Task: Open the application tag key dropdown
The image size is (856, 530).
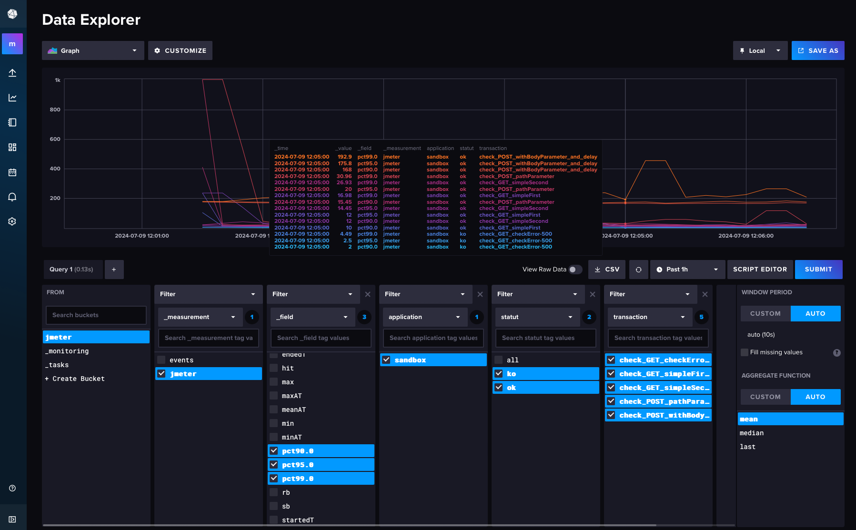Action: pos(425,317)
